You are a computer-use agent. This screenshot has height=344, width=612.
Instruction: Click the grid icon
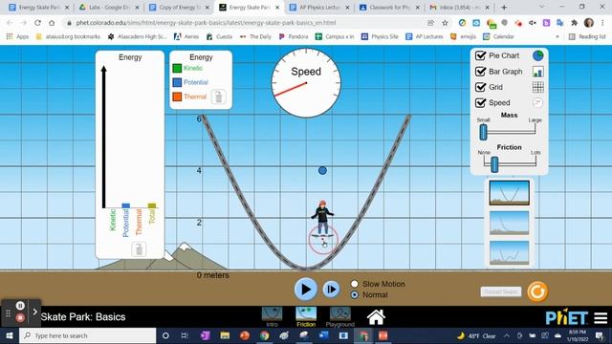(537, 87)
